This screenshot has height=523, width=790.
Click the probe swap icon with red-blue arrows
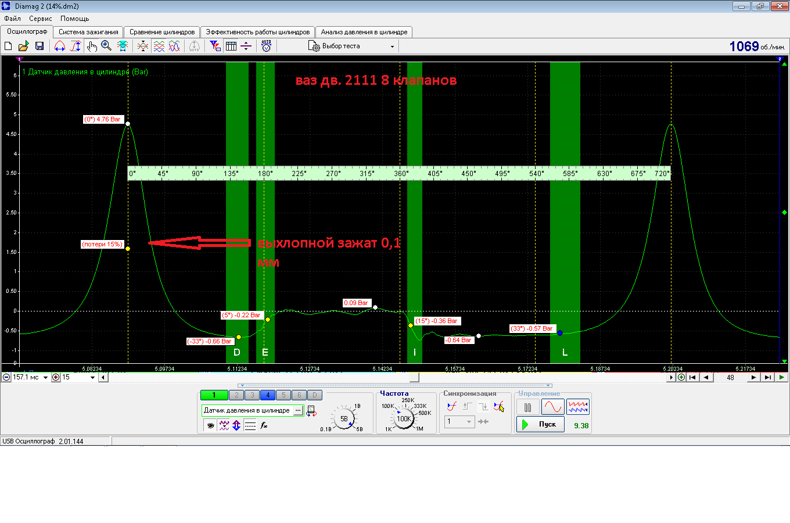311,411
